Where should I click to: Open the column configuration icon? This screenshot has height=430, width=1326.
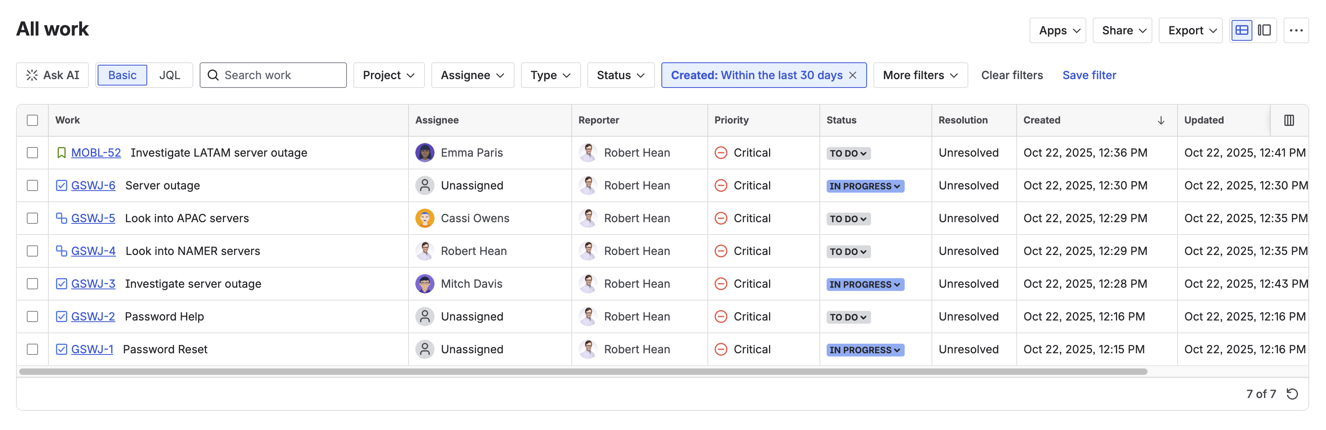click(1288, 120)
